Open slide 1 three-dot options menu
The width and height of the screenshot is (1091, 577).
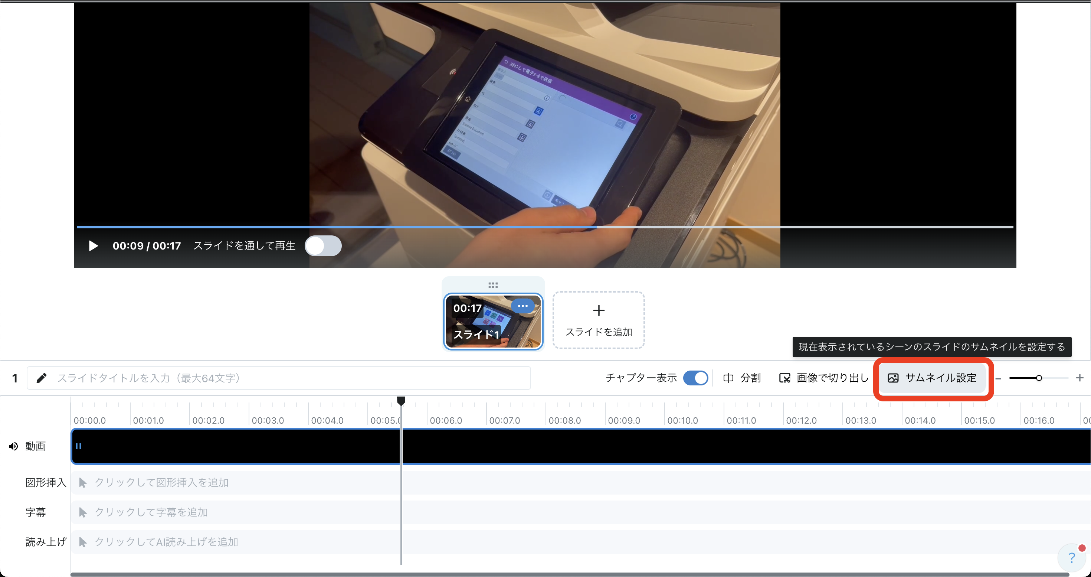(522, 306)
